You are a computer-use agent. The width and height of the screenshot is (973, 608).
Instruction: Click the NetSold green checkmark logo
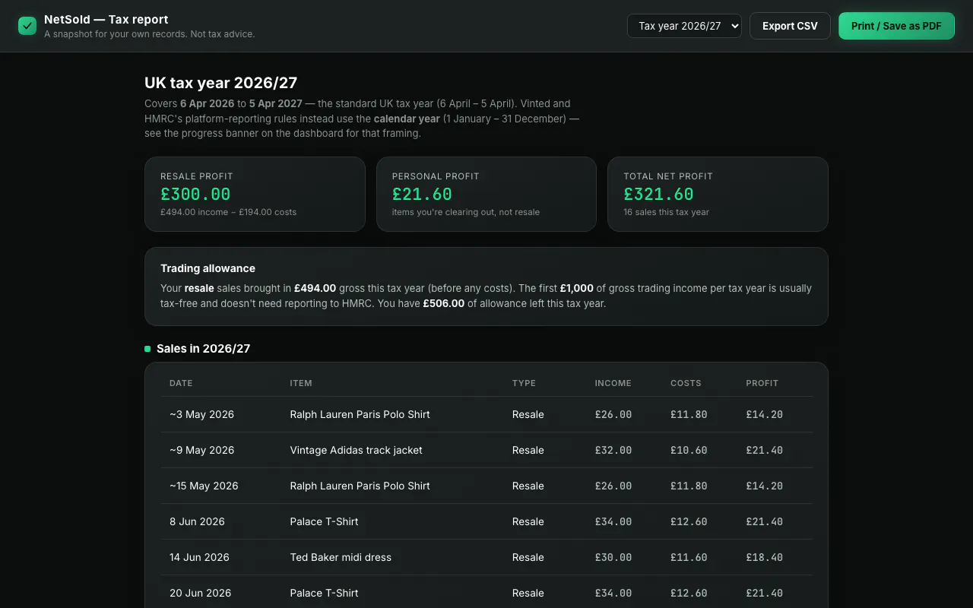click(x=27, y=26)
